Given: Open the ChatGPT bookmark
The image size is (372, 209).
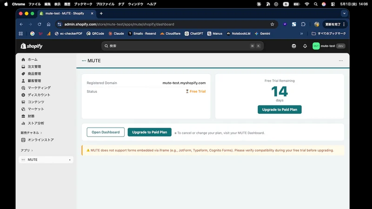Looking at the screenshot, I should 194,33.
